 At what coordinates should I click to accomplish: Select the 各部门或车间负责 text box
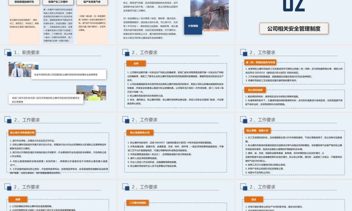tap(46, 99)
